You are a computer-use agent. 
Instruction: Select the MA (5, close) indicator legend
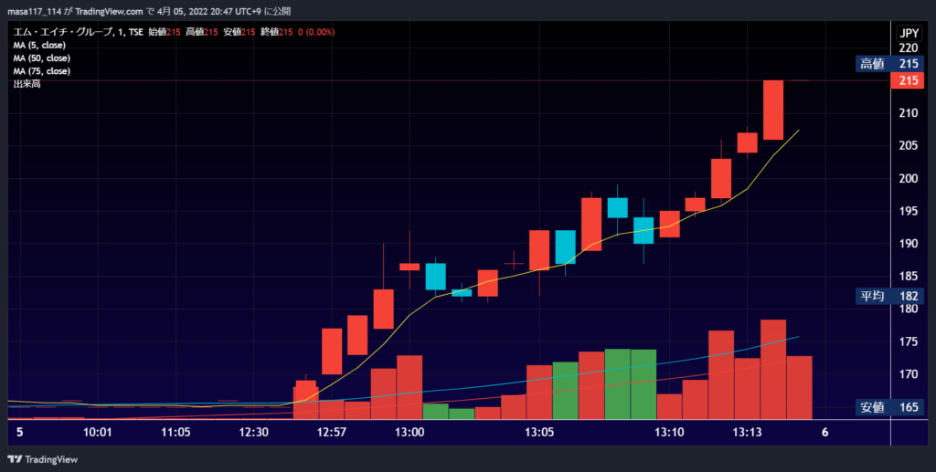39,46
